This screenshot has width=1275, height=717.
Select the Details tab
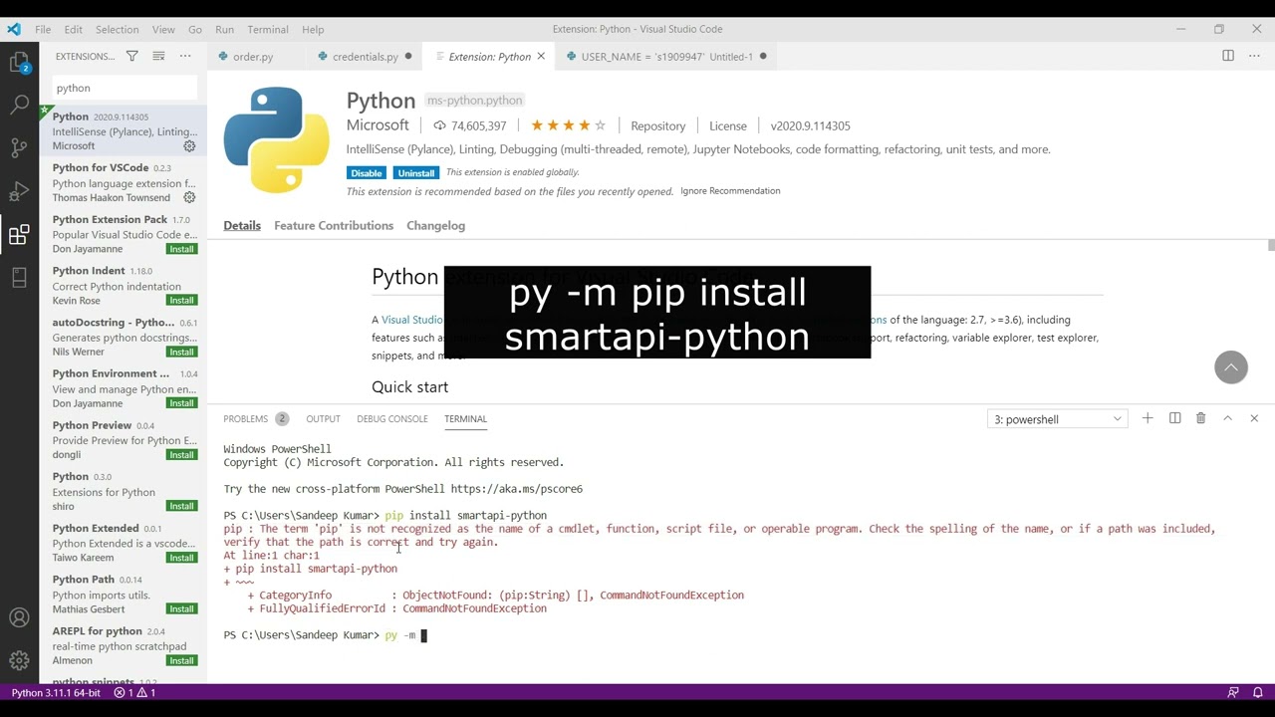pyautogui.click(x=242, y=226)
